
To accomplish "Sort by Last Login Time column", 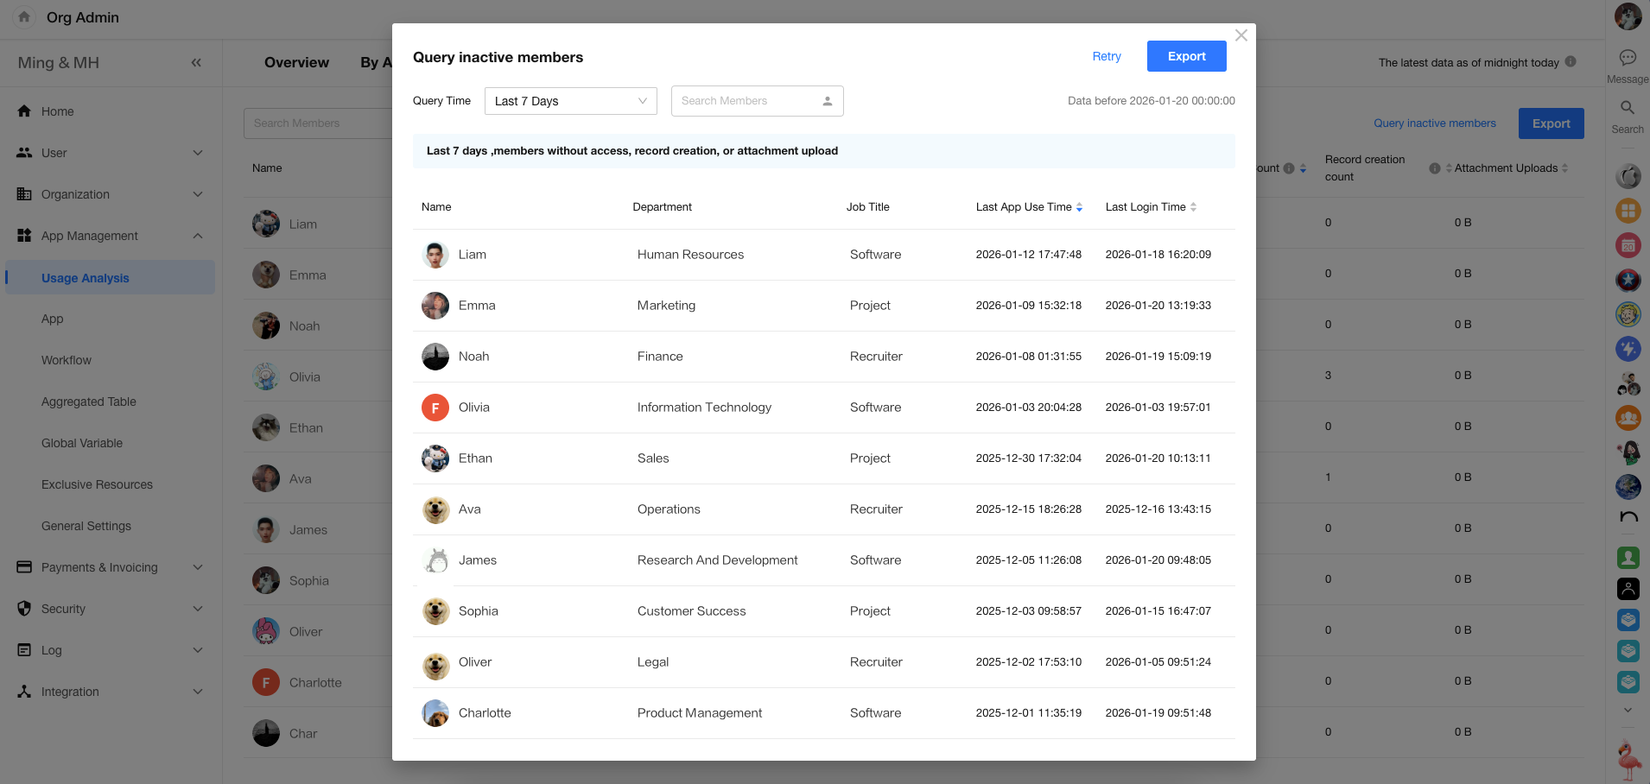I will click(x=1193, y=207).
